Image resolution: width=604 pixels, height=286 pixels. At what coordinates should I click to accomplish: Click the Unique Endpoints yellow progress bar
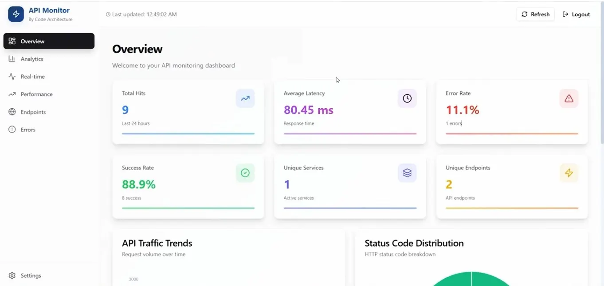(x=512, y=208)
